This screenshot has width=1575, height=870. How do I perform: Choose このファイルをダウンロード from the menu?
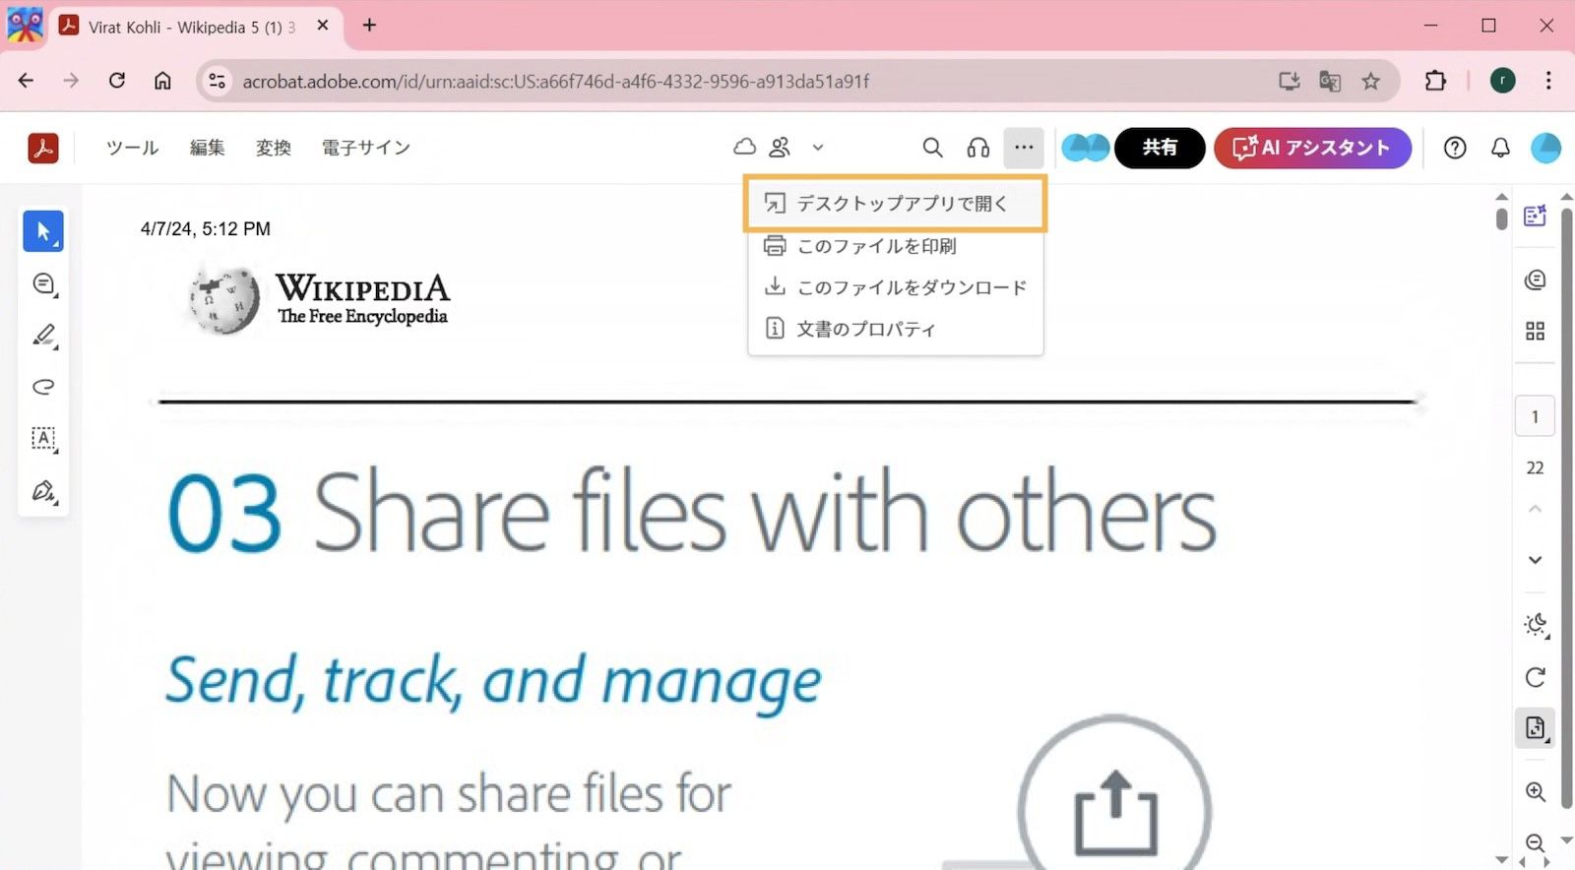[895, 287]
